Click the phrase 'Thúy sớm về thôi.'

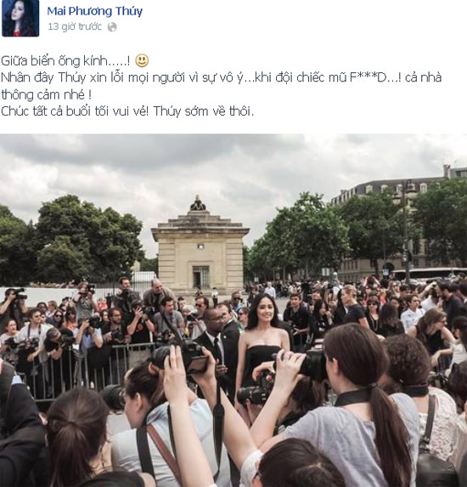click(x=204, y=111)
